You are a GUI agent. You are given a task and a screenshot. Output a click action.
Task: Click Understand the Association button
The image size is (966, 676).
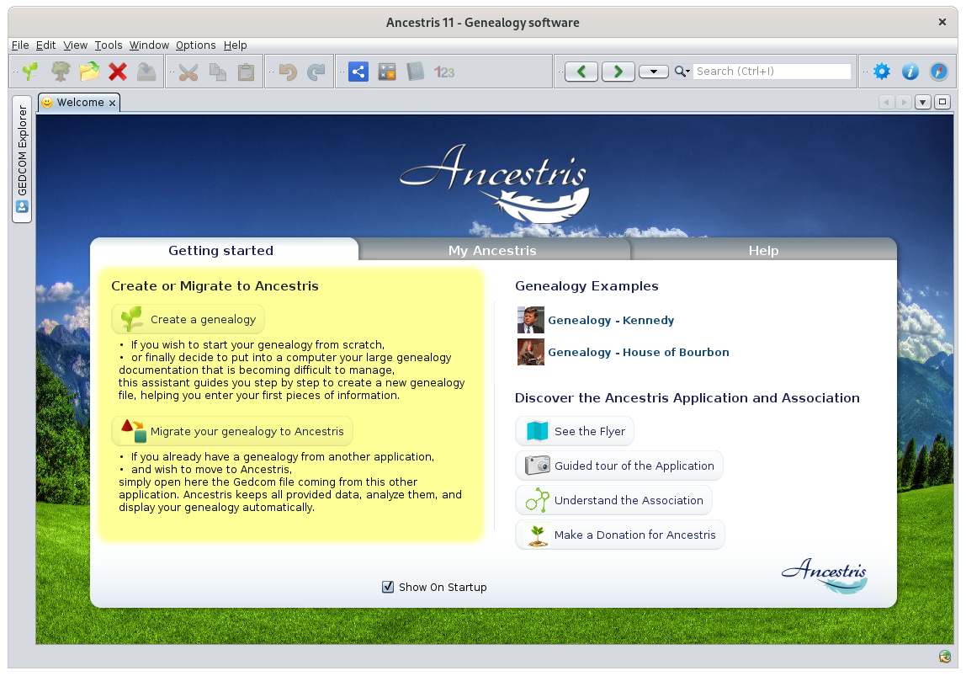(613, 500)
